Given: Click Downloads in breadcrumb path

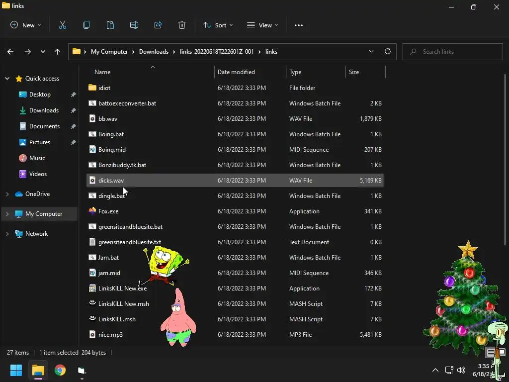Looking at the screenshot, I should point(154,52).
